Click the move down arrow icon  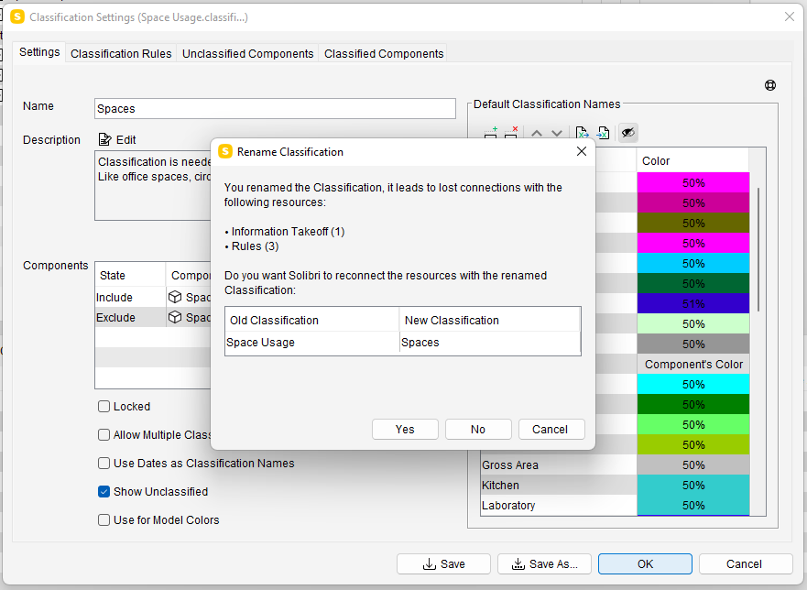556,133
